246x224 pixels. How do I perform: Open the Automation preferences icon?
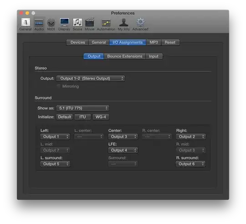(x=106, y=24)
